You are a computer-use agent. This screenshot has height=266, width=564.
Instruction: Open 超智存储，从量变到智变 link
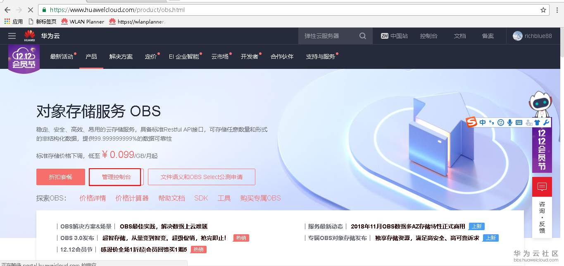tap(164, 238)
